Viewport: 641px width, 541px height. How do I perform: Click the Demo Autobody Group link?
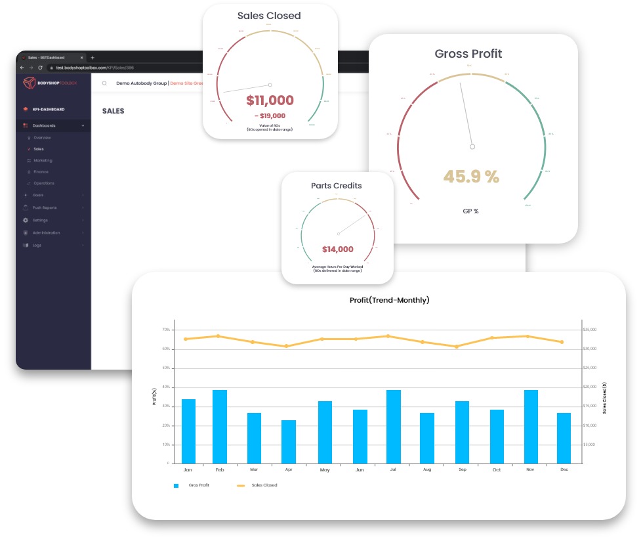pos(140,83)
